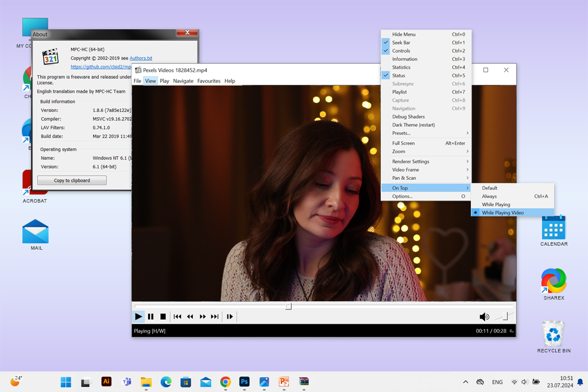
Task: Select Always on top option
Action: (x=512, y=196)
